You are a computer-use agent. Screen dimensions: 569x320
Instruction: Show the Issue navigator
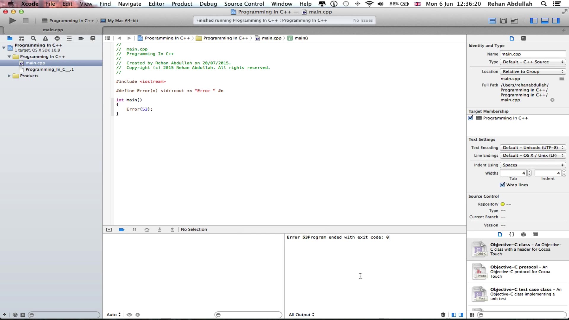(x=45, y=39)
